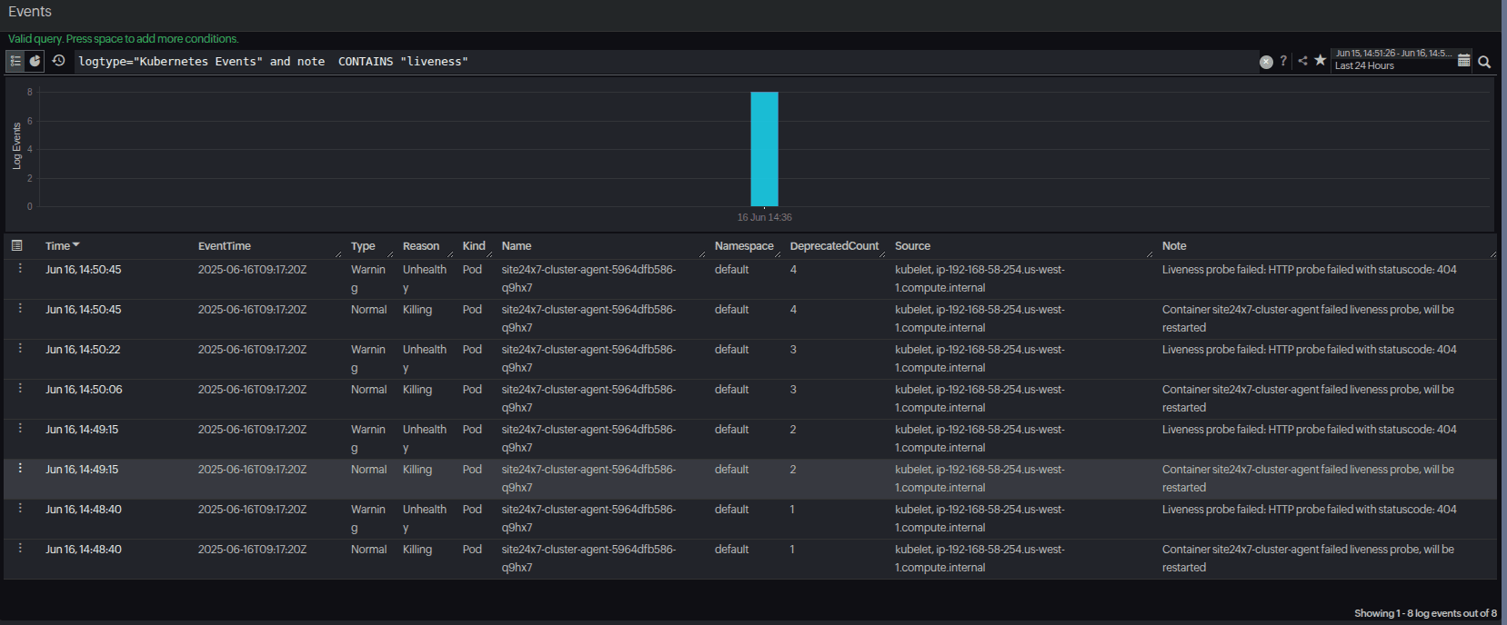Viewport: 1507px width, 625px height.
Task: Open row menu for 14:49:15 Unhealthy event
Action: coord(20,429)
